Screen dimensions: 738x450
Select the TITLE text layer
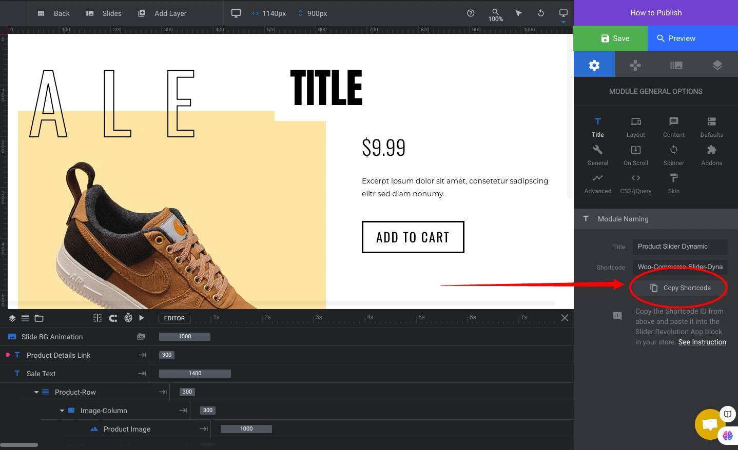click(x=326, y=88)
